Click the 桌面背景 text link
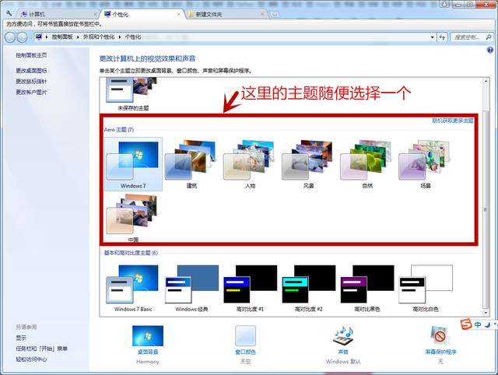The height and width of the screenshot is (375, 498). click(x=148, y=352)
